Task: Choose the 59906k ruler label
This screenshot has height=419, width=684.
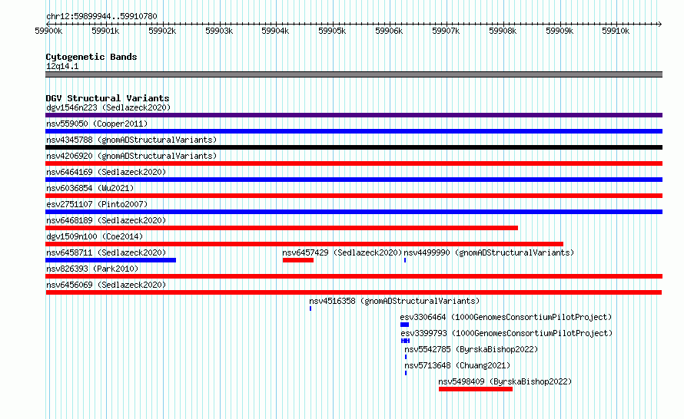Action: tap(389, 31)
